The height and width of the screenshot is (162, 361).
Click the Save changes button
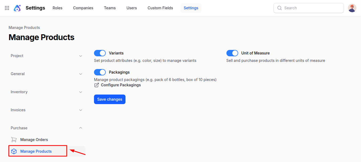point(109,99)
